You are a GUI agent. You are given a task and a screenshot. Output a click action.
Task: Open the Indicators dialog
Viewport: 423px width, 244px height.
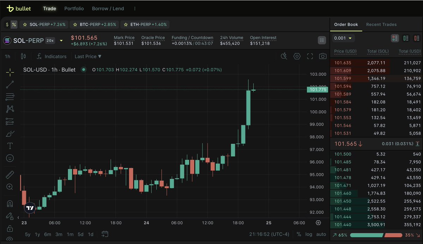pos(52,56)
